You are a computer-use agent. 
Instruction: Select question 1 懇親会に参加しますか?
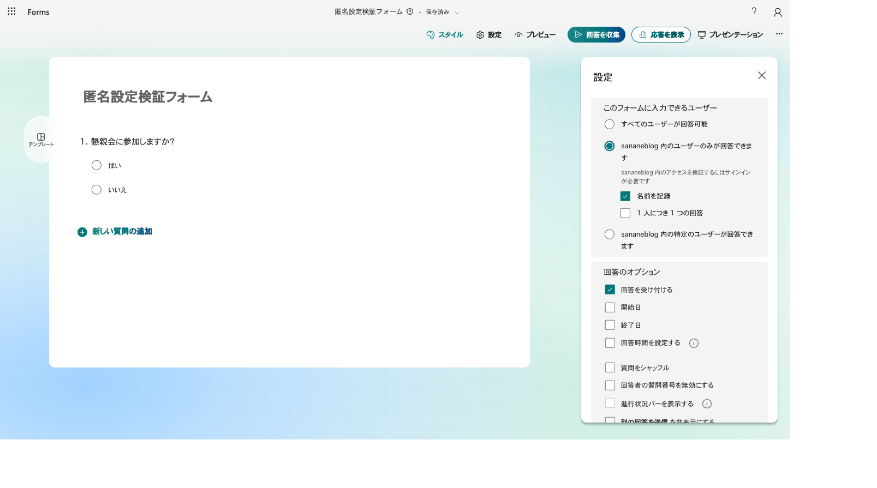tap(128, 141)
